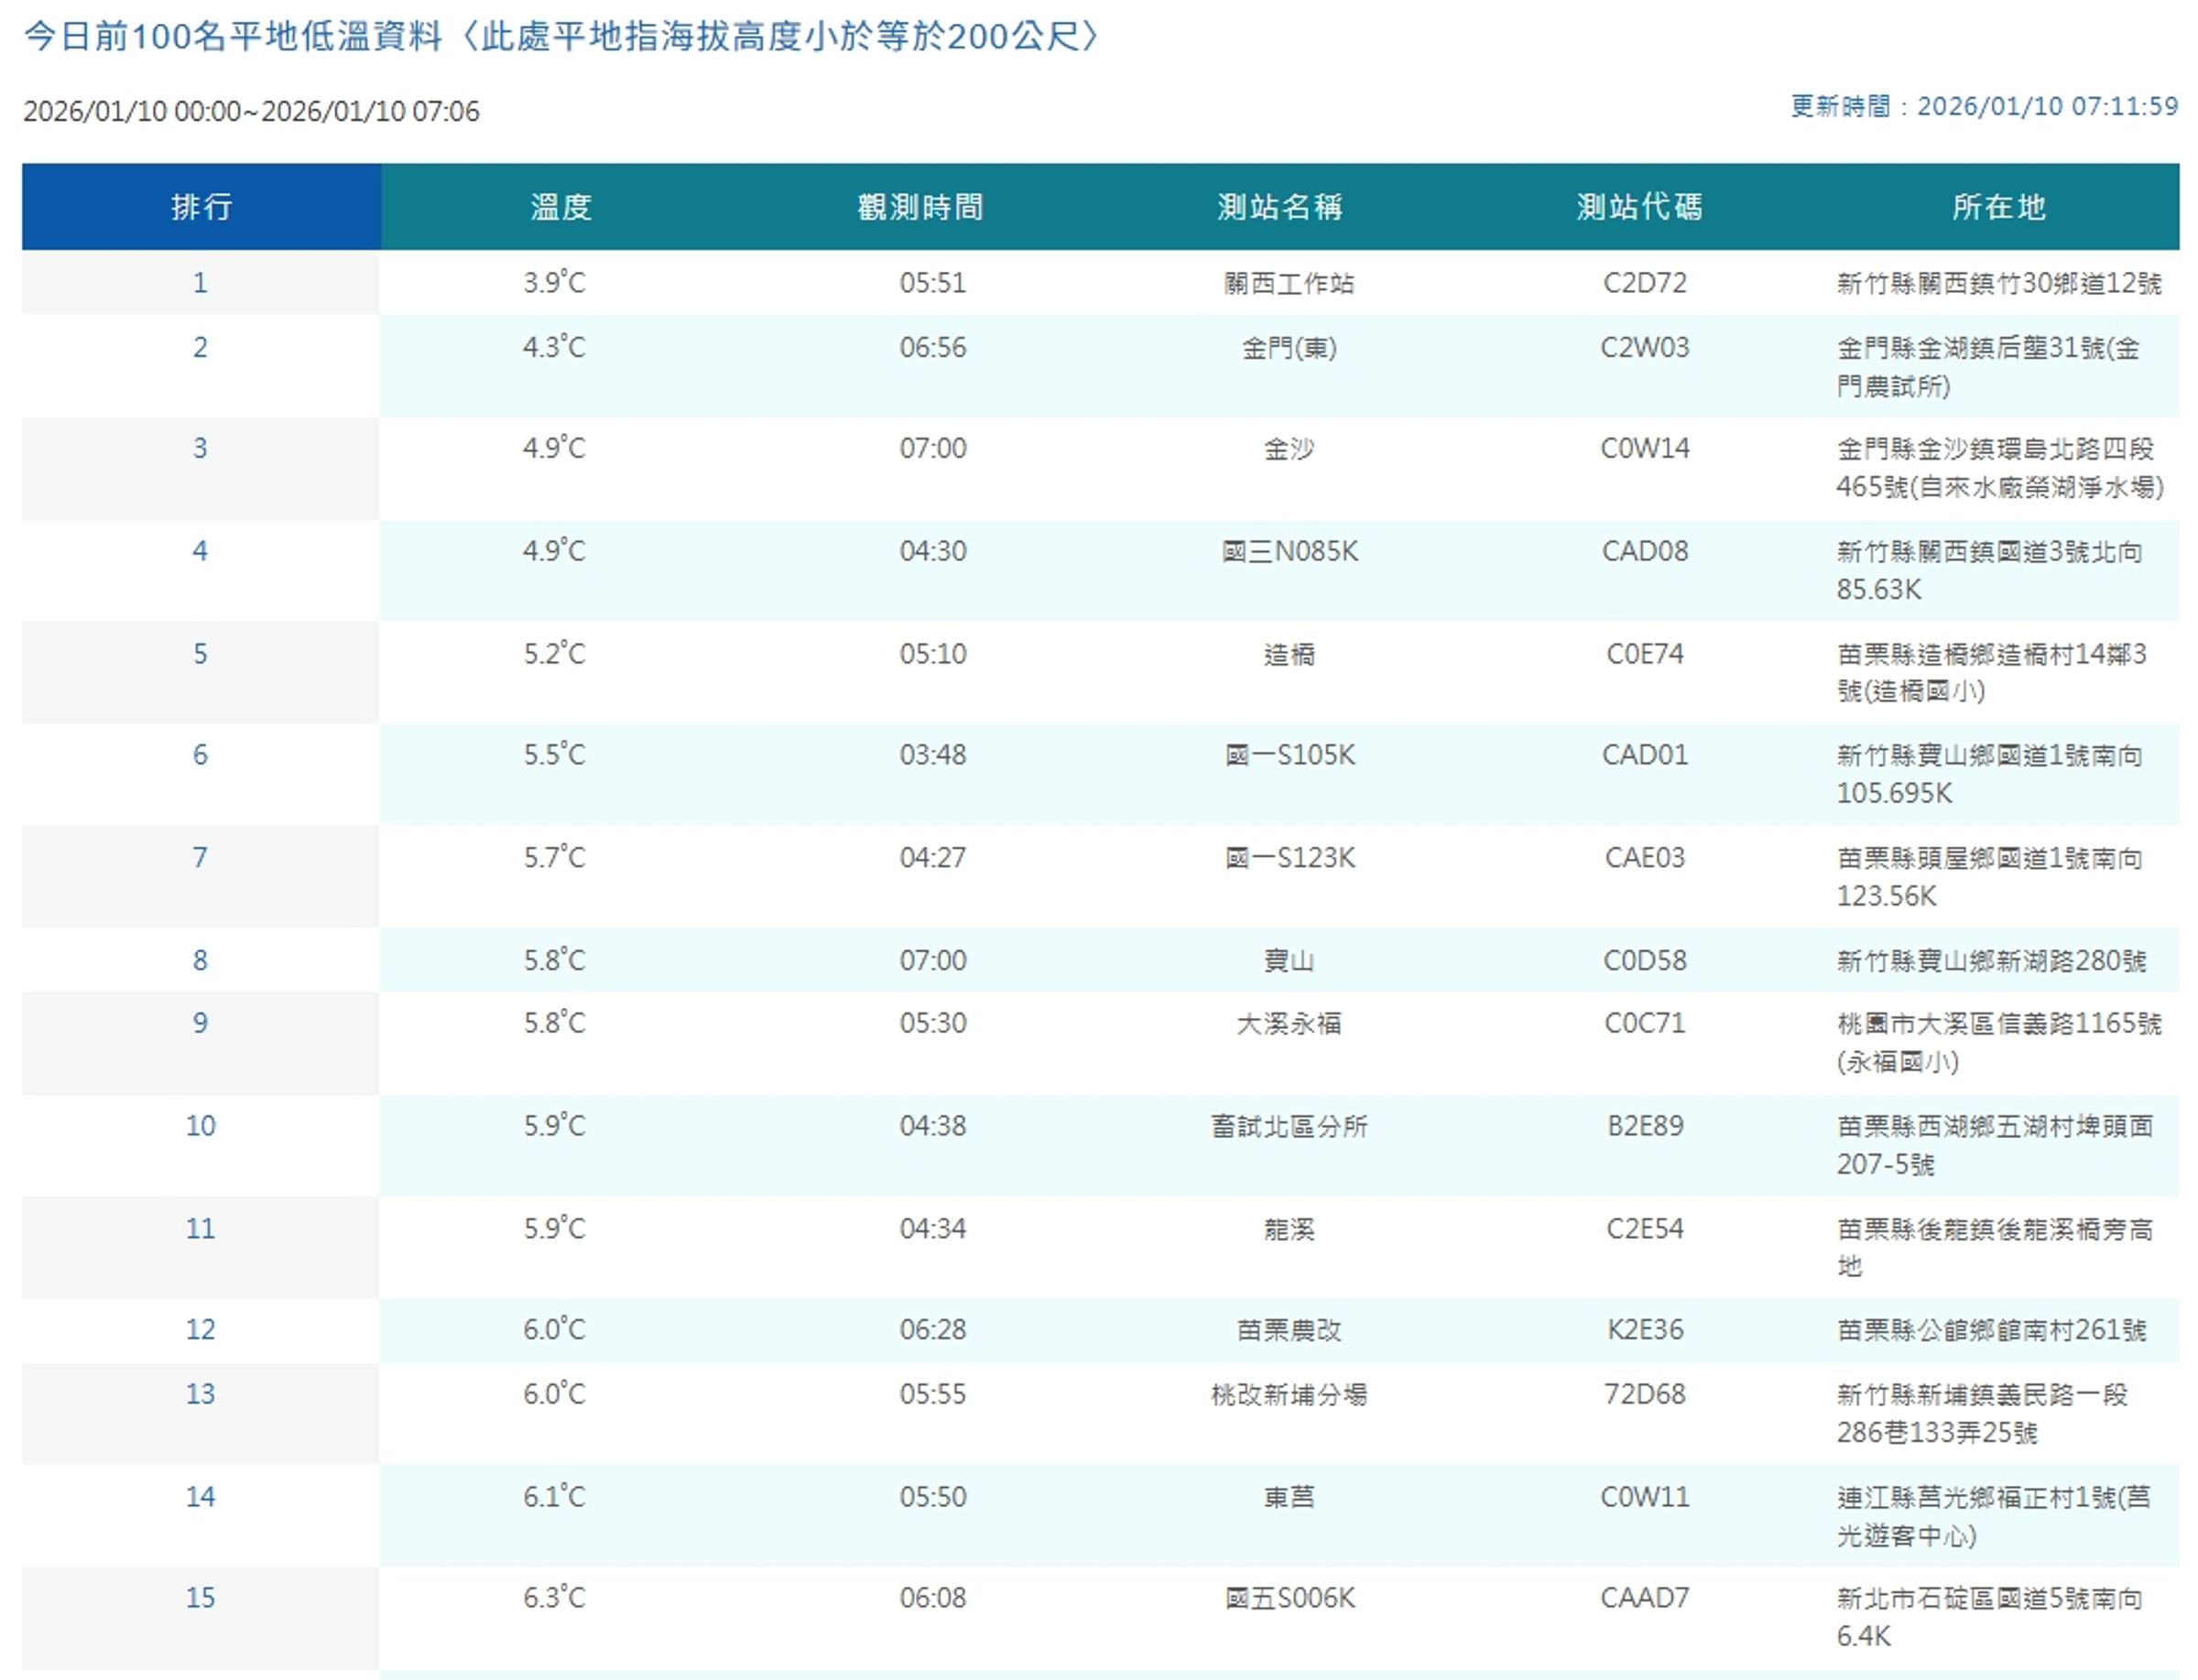The image size is (2198, 1680).
Task: Click station code C0E74
Action: (1644, 655)
